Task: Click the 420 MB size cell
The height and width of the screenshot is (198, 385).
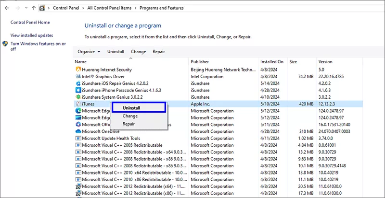Action: click(x=306, y=104)
